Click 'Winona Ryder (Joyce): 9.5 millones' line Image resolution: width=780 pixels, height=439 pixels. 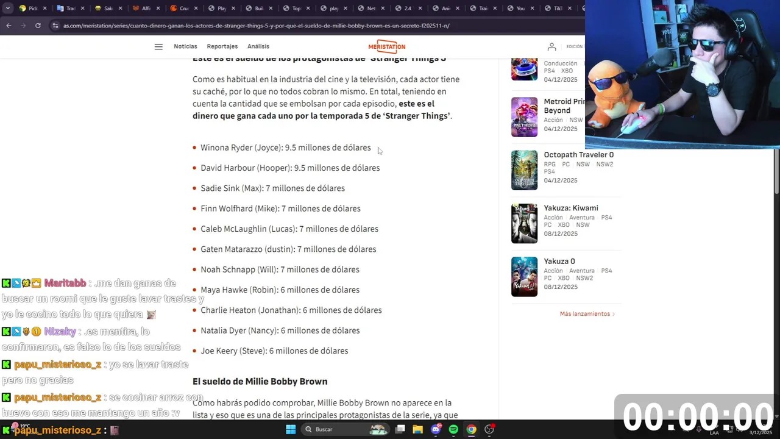pyautogui.click(x=286, y=148)
